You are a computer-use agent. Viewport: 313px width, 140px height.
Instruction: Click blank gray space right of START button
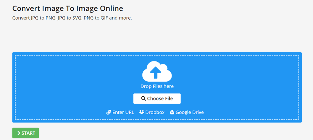(x=156, y=133)
